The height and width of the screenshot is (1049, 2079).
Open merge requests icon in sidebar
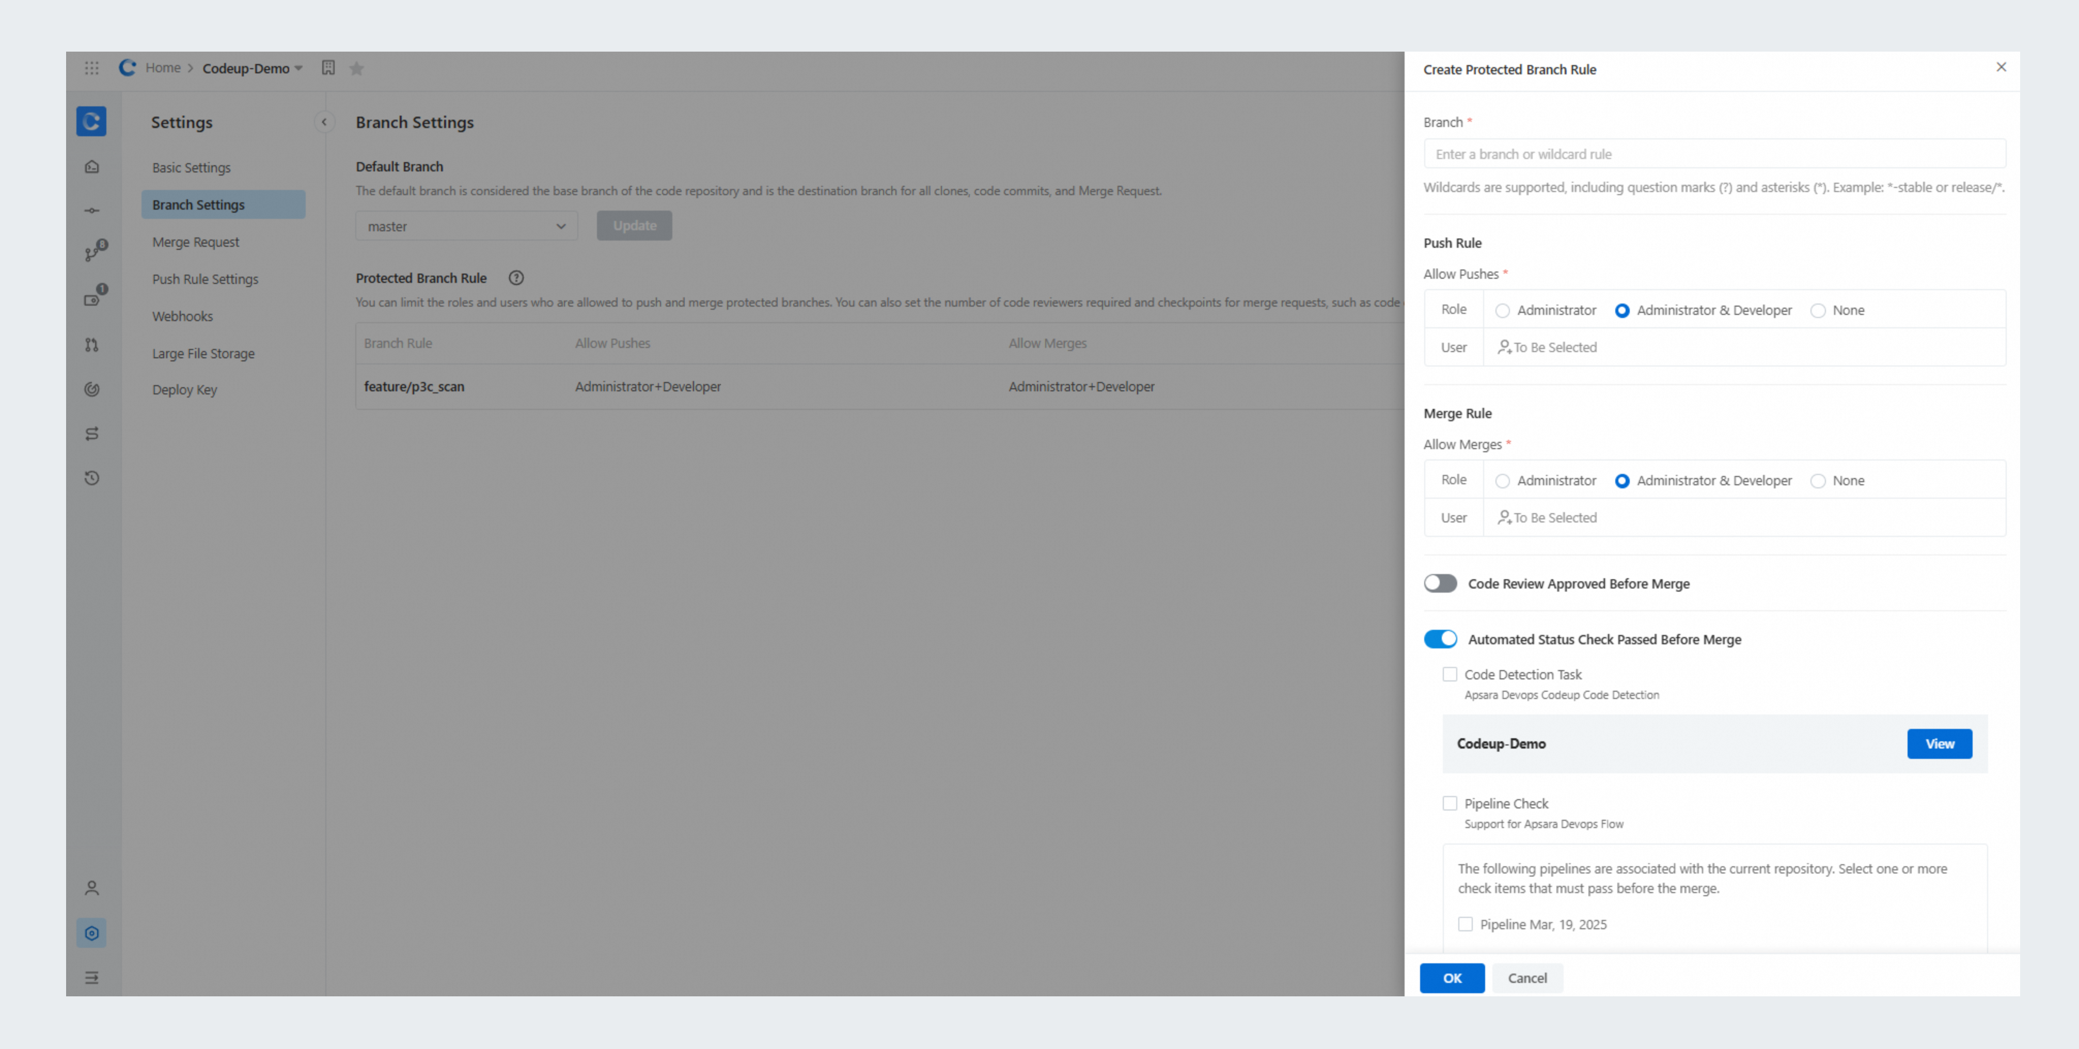point(92,345)
